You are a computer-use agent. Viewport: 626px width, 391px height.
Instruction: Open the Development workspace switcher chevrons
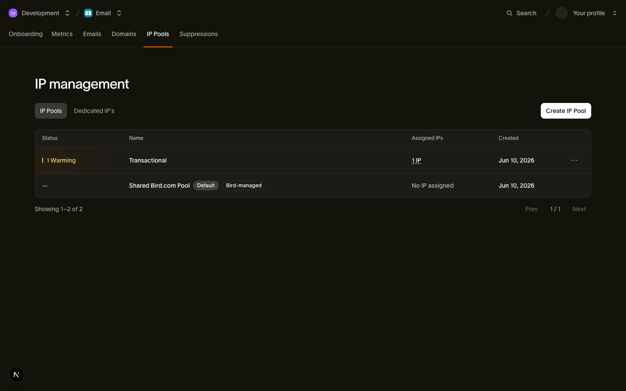point(67,13)
